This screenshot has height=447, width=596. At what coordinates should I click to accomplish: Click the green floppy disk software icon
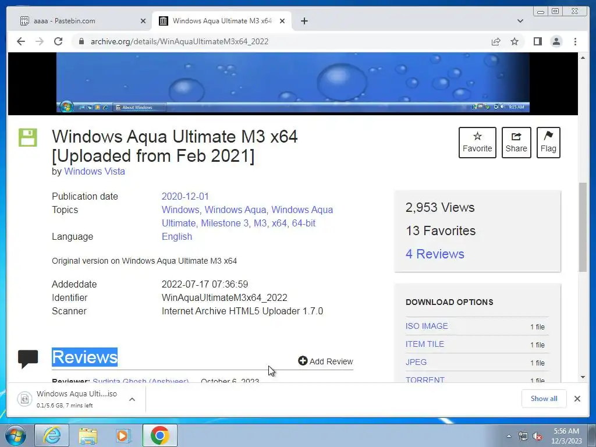[28, 137]
